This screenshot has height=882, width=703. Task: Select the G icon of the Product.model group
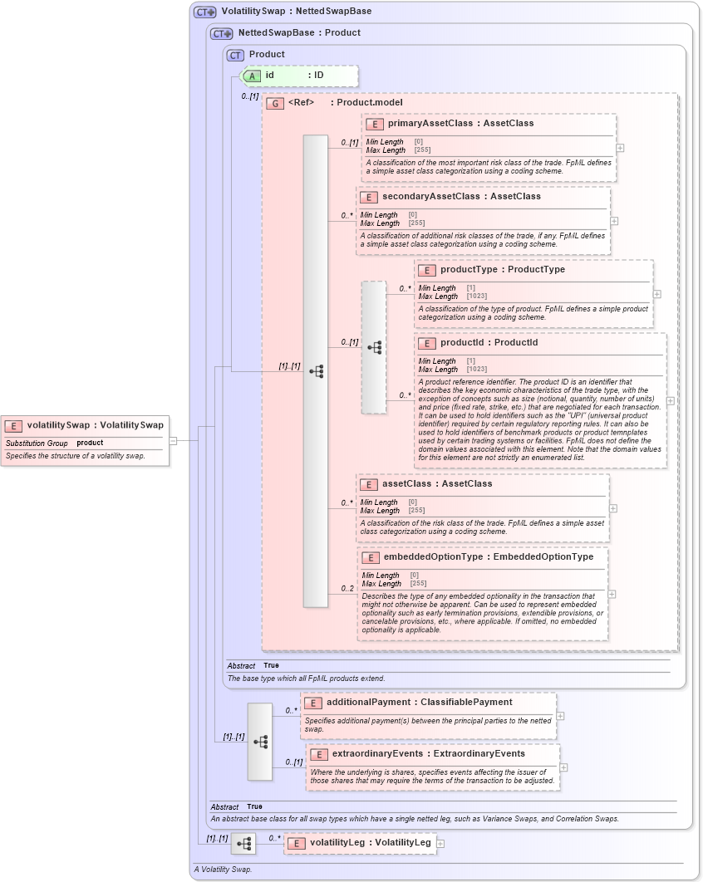click(x=274, y=103)
